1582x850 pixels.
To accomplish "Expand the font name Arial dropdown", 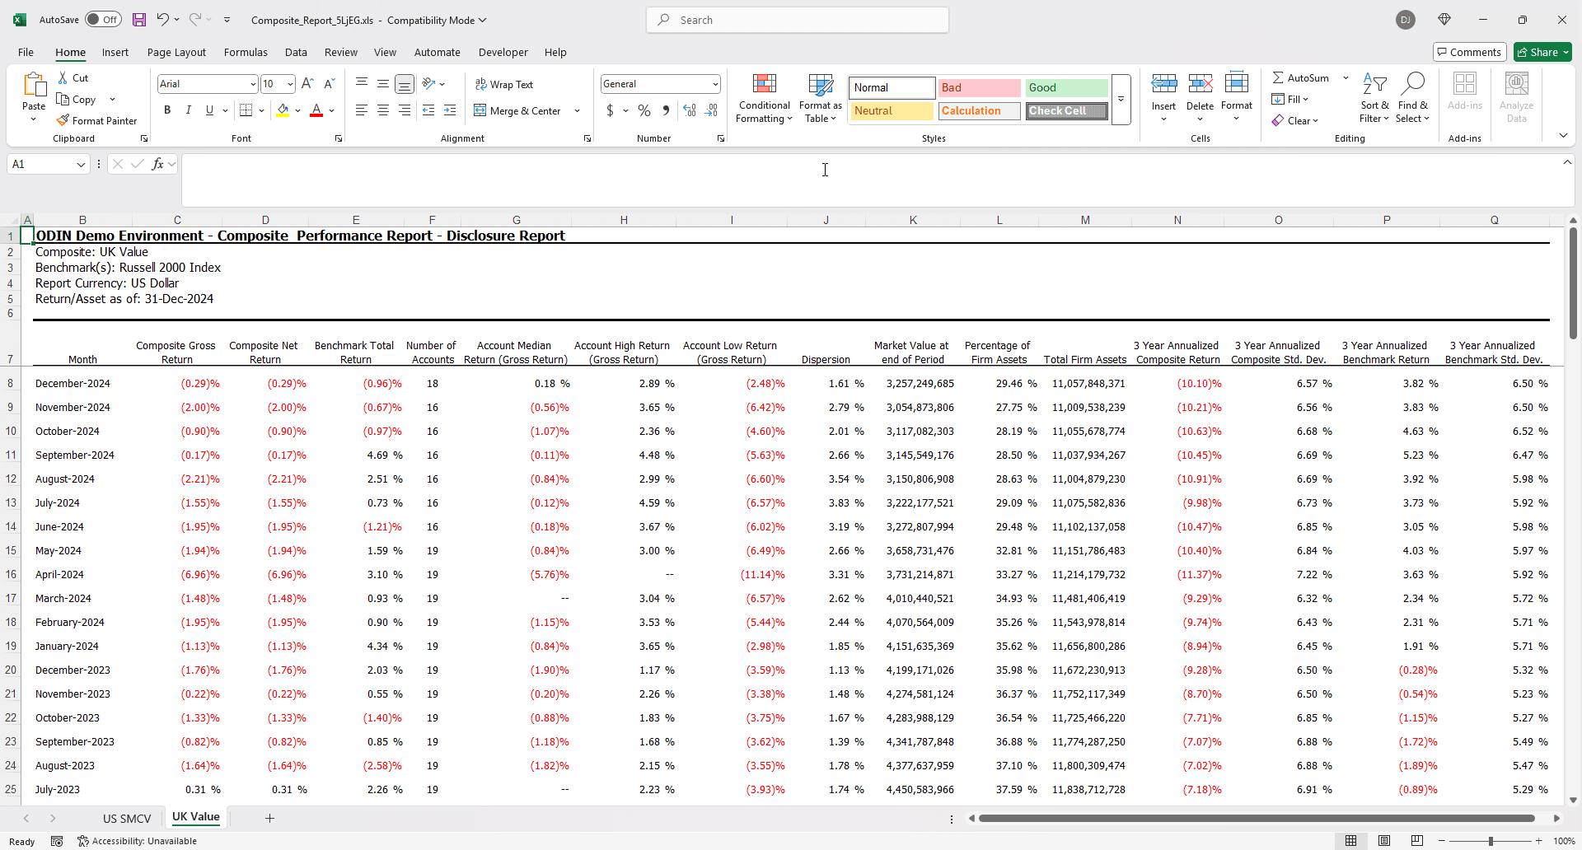I will coord(252,84).
